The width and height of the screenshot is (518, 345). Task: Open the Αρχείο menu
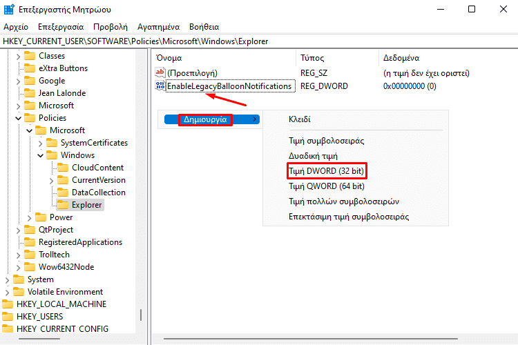click(x=16, y=27)
